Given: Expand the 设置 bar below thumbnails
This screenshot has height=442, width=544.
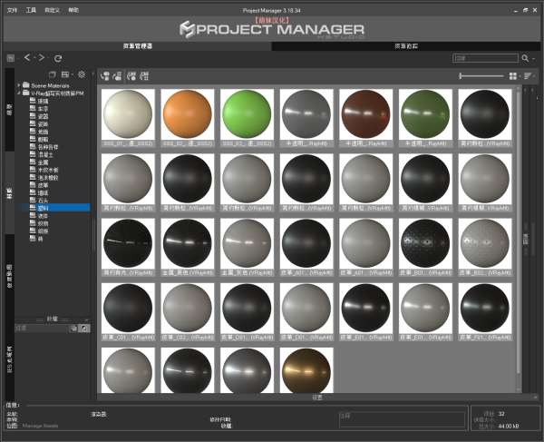Looking at the screenshot, I should pyautogui.click(x=317, y=398).
